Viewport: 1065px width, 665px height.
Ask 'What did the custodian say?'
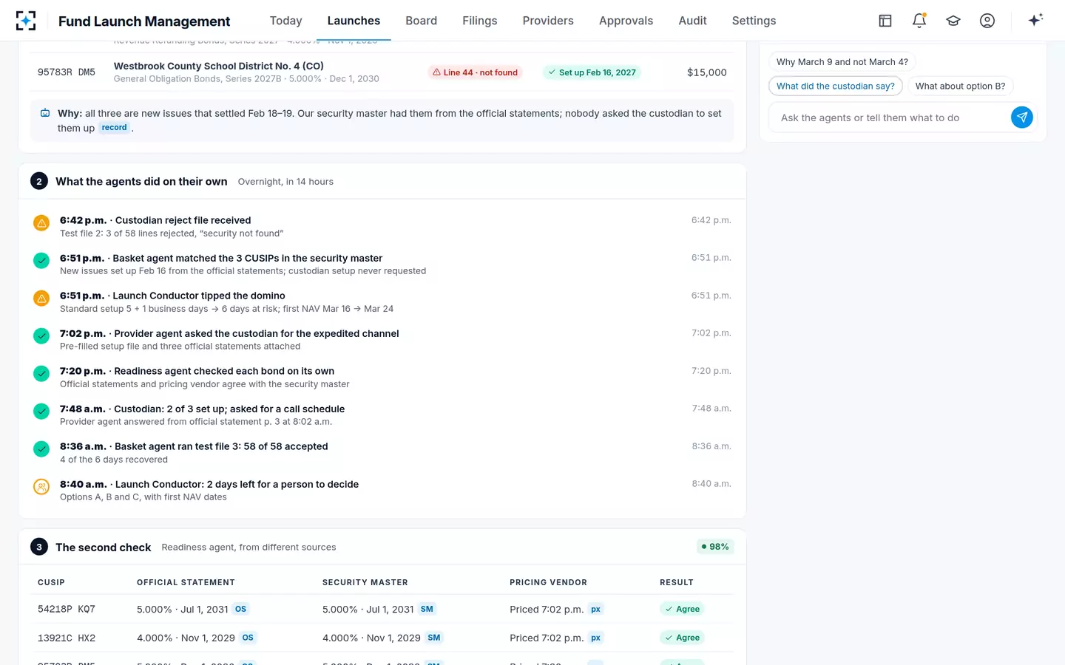tap(835, 86)
